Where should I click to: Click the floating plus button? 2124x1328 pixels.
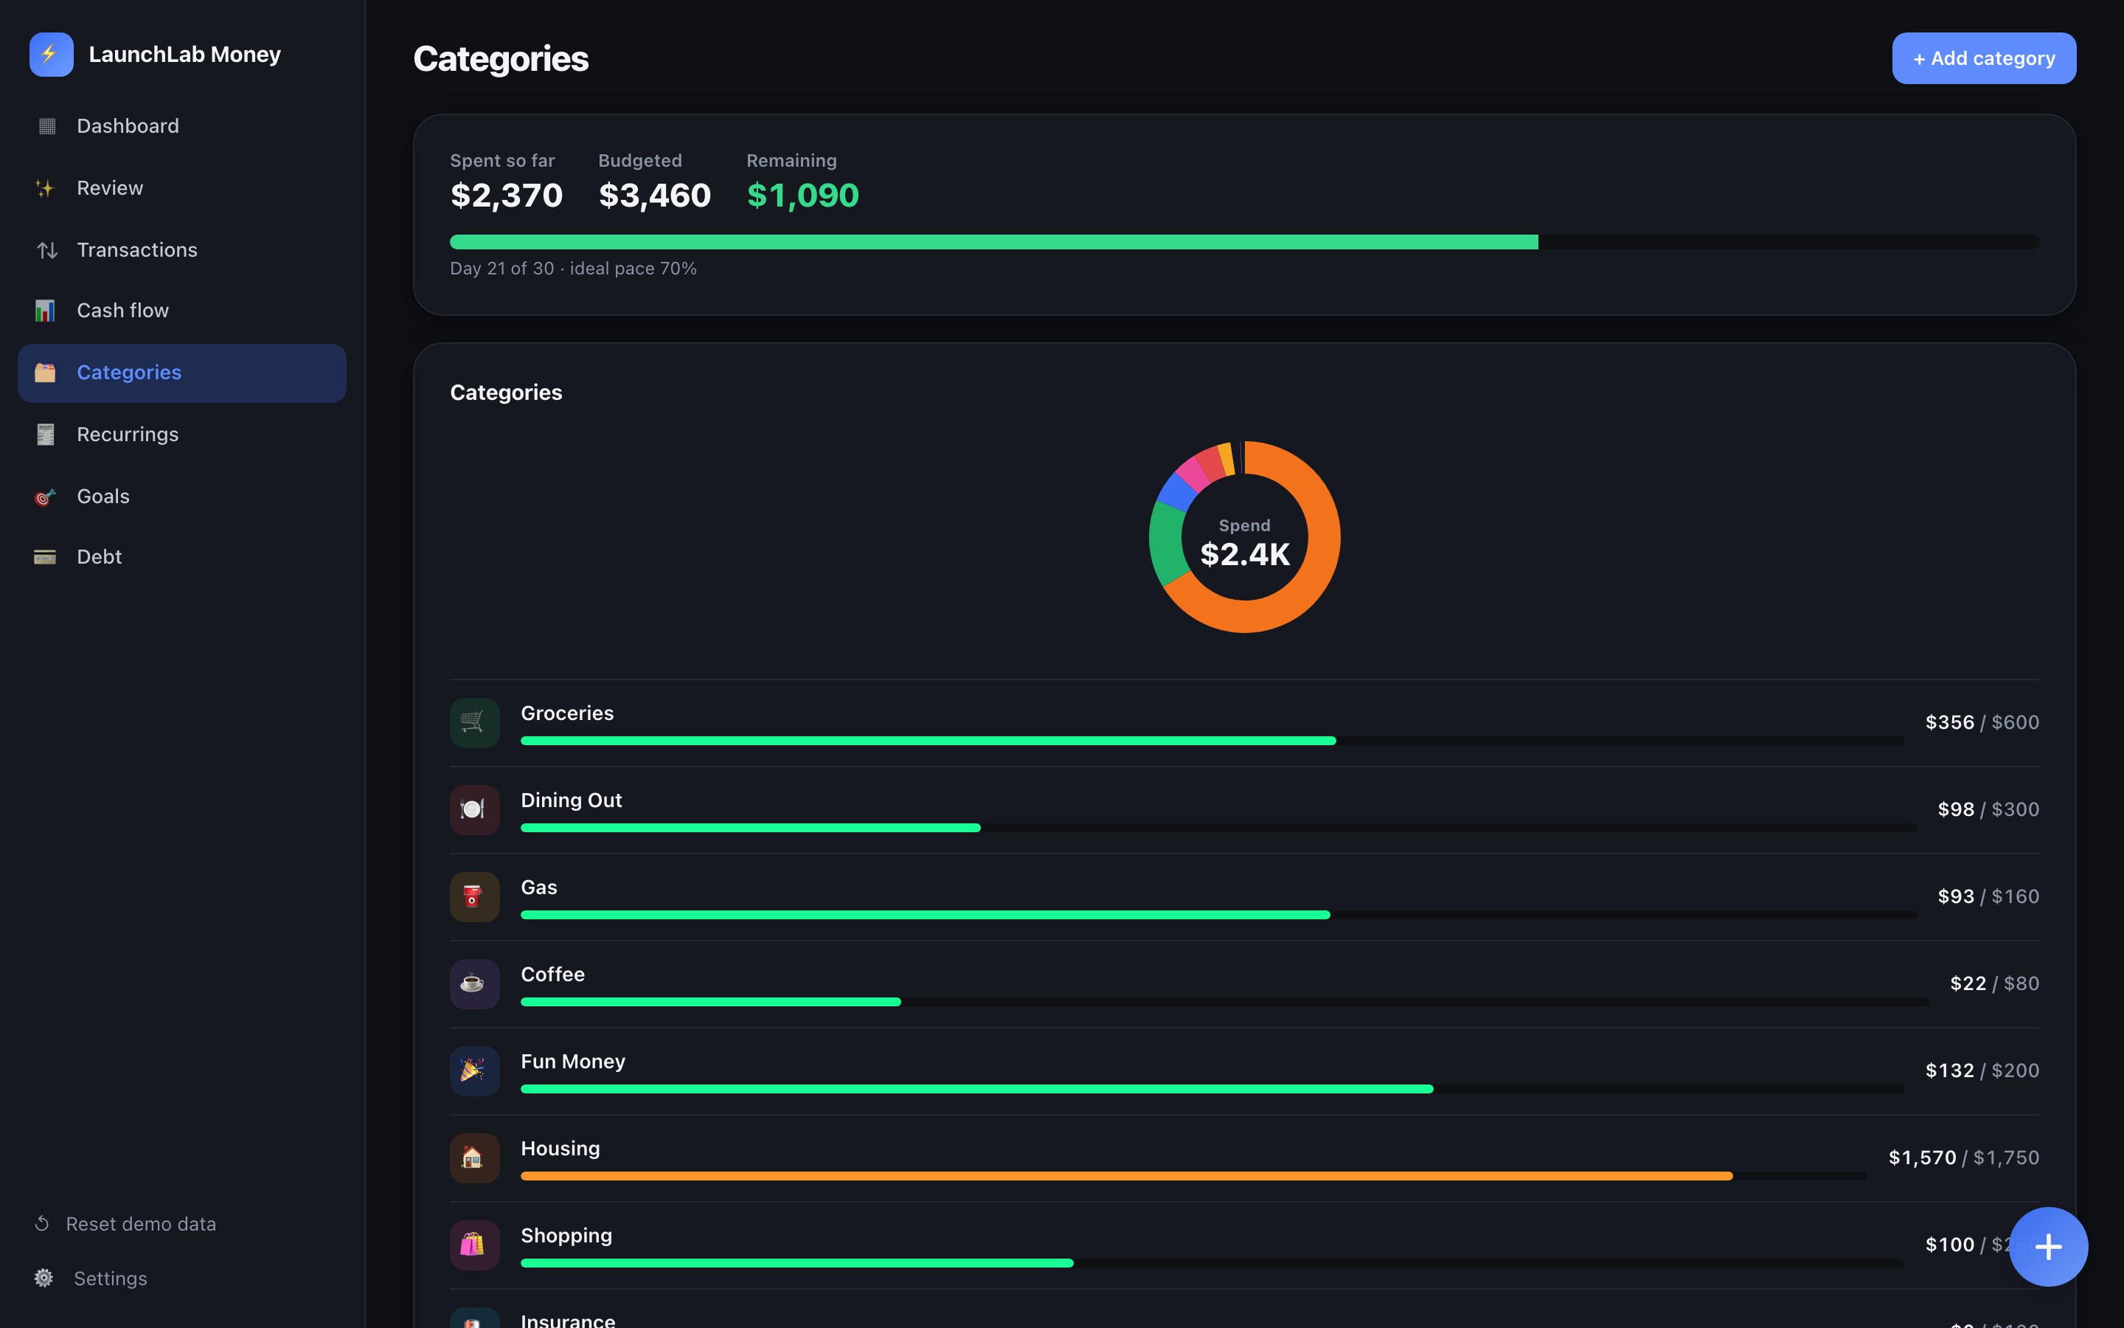tap(2047, 1246)
